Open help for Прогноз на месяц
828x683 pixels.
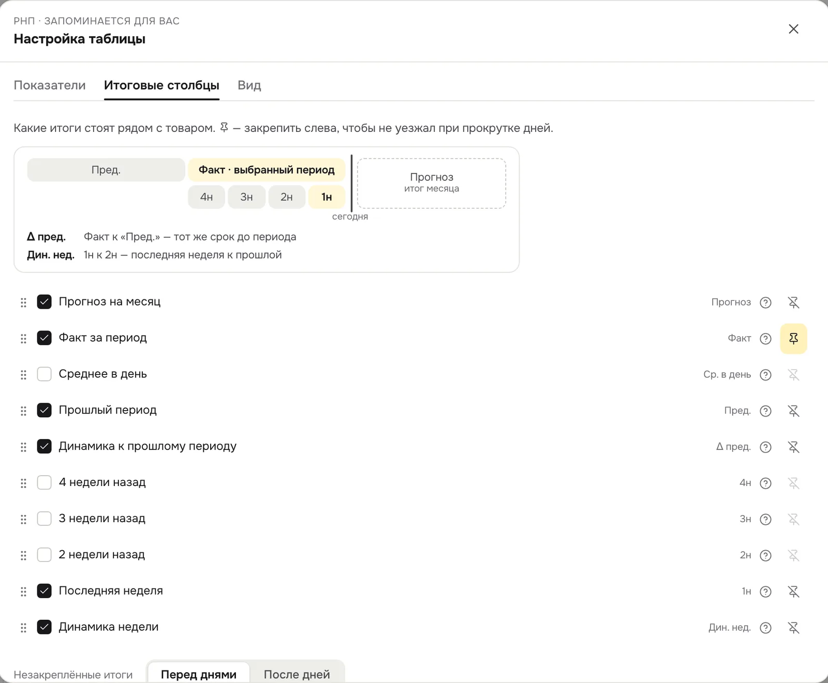[765, 302]
